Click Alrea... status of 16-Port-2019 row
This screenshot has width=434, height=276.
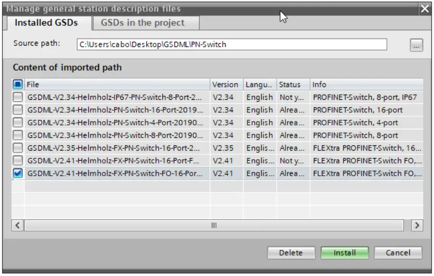292,110
